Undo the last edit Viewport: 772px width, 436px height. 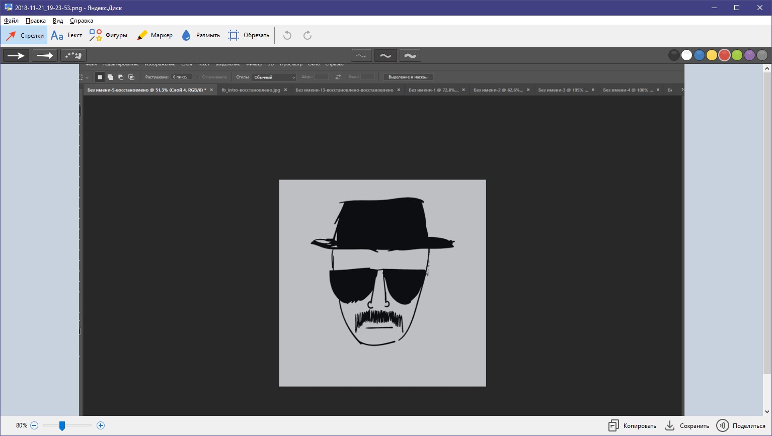[x=287, y=36]
